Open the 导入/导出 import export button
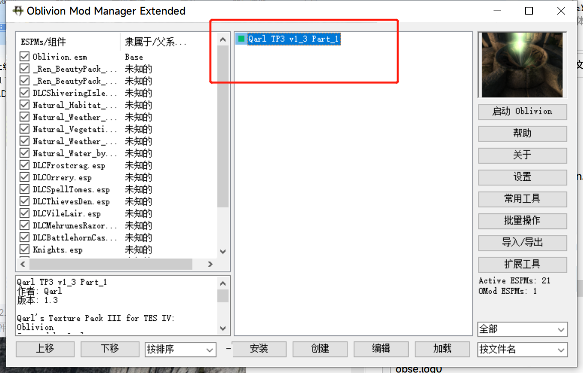This screenshot has height=373, width=583. click(x=522, y=242)
